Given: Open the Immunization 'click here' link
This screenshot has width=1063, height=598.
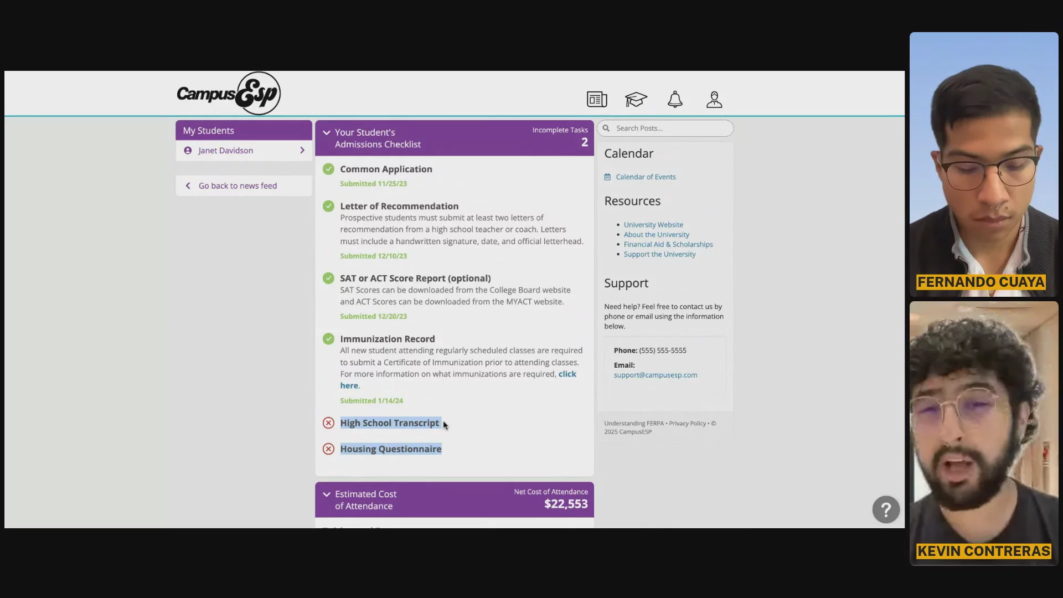Looking at the screenshot, I should point(567,374).
